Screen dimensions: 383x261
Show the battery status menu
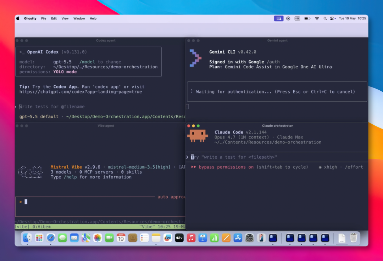(x=307, y=18)
